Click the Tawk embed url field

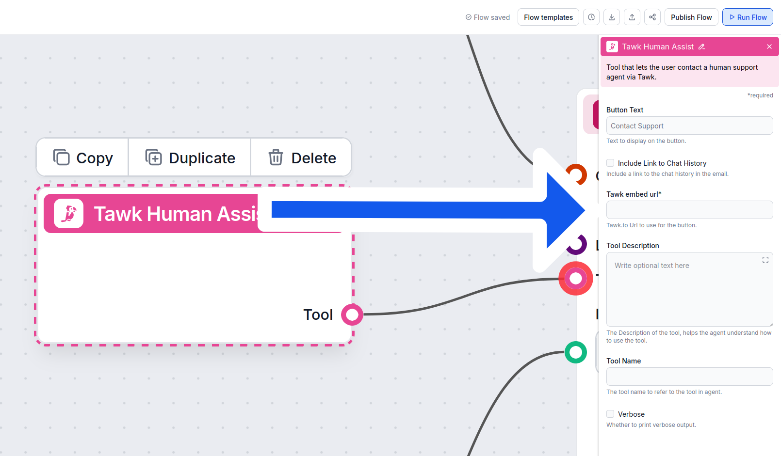689,210
